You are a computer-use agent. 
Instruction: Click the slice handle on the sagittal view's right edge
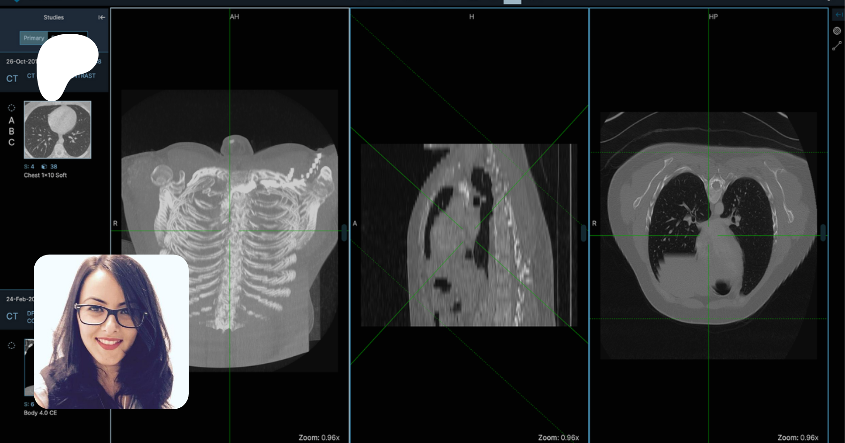584,233
